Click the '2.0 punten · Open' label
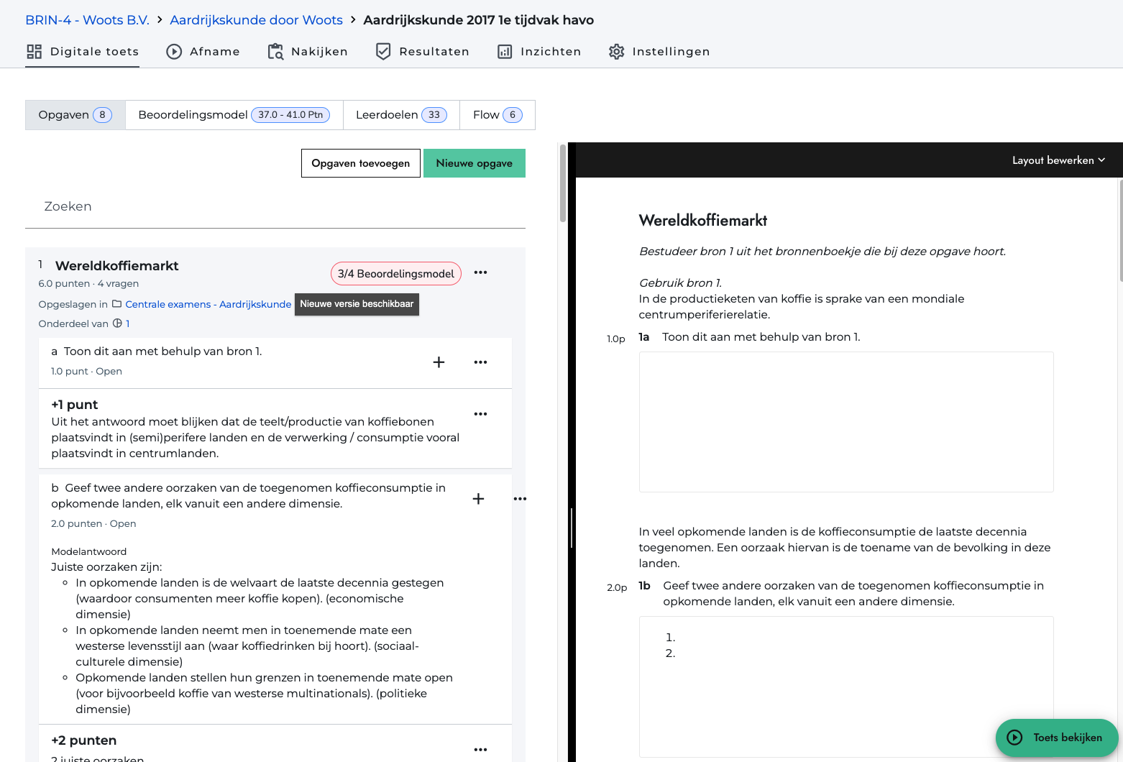This screenshot has width=1123, height=762. (x=93, y=524)
